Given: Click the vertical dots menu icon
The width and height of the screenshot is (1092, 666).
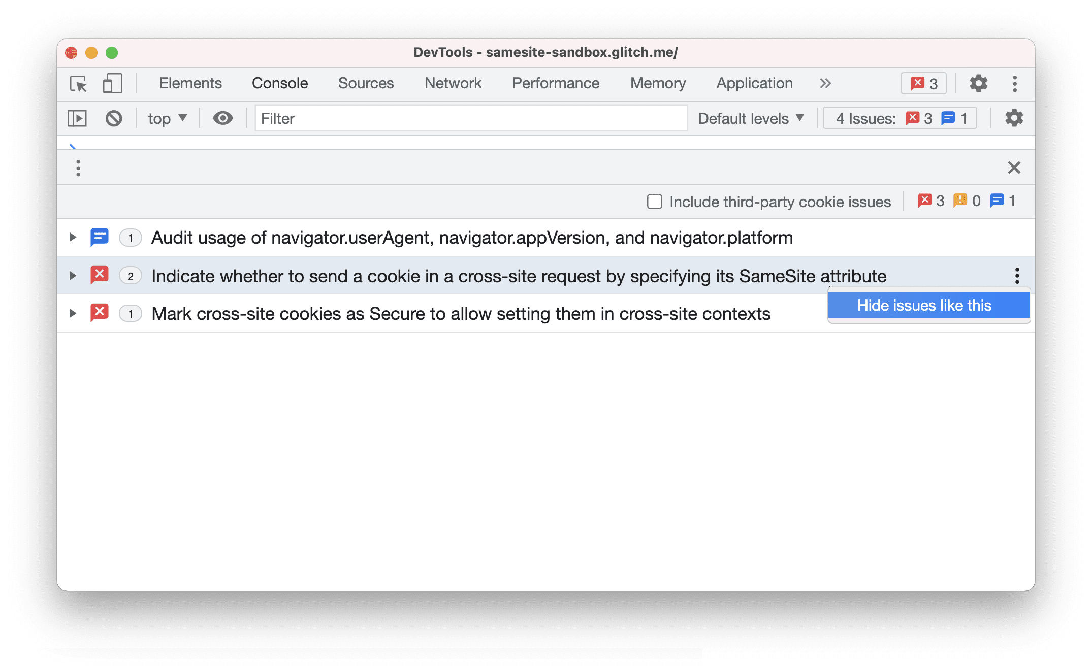Looking at the screenshot, I should pos(1016,276).
